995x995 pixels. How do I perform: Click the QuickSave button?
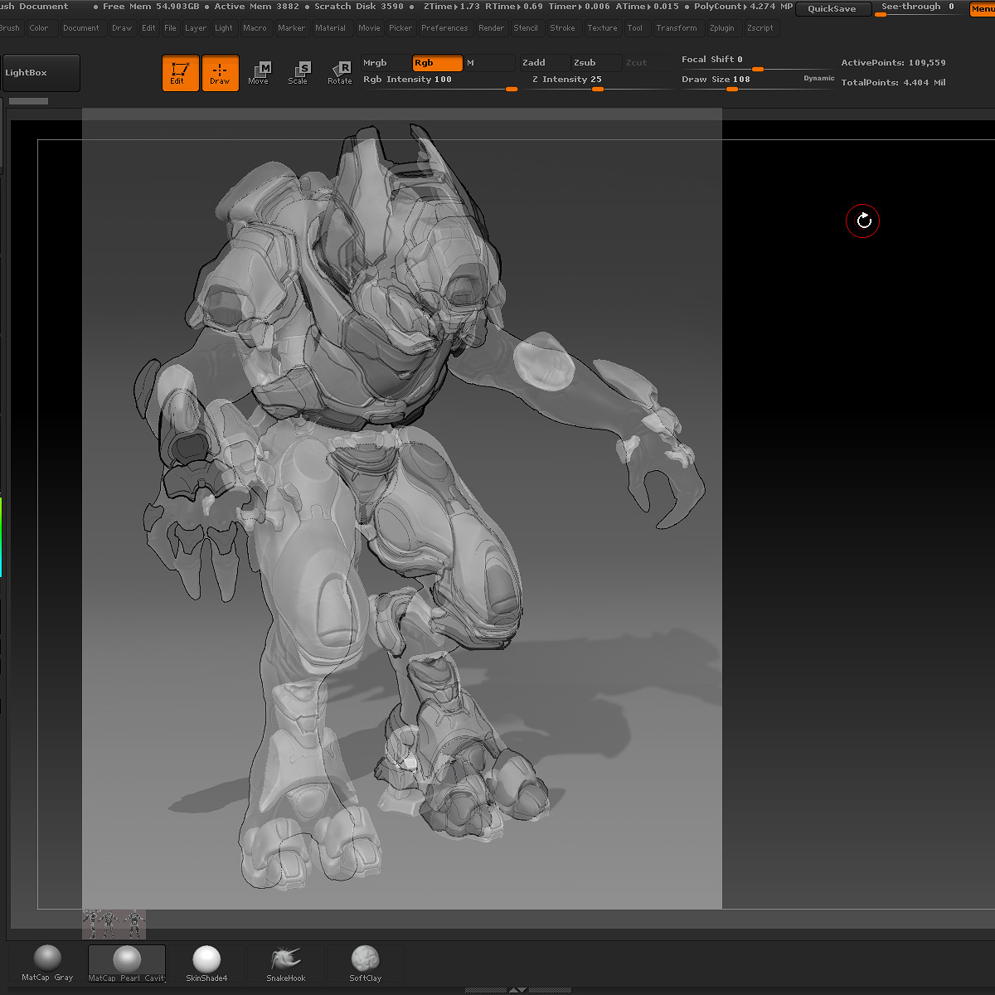click(x=832, y=9)
